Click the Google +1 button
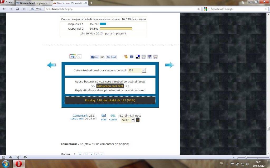The width and height of the screenshot is (270, 168). (73, 56)
